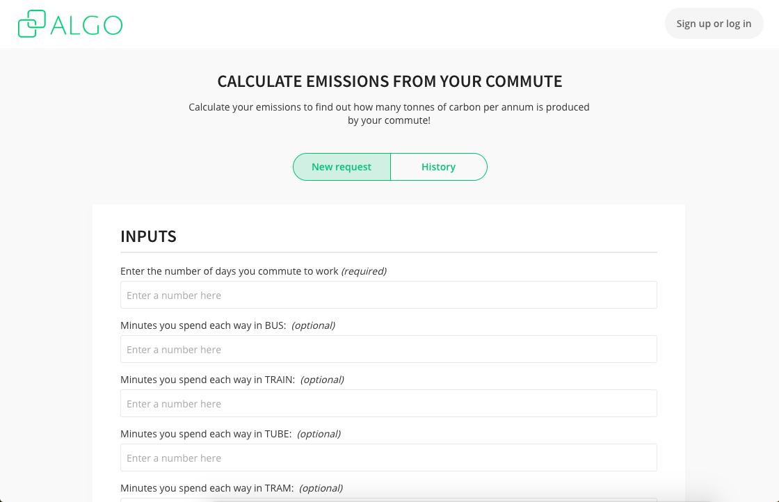Switch to the History tab

coord(438,167)
